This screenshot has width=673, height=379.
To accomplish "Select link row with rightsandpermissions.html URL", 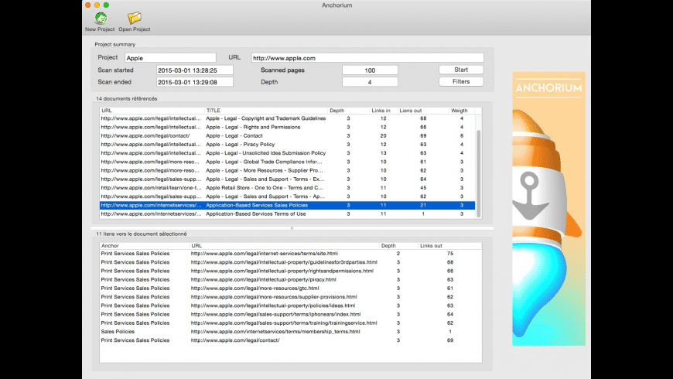I will tap(291, 271).
